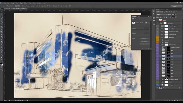Toggle visibility of Overall Brightness layer
The height and width of the screenshot is (103, 183).
[x=157, y=29]
